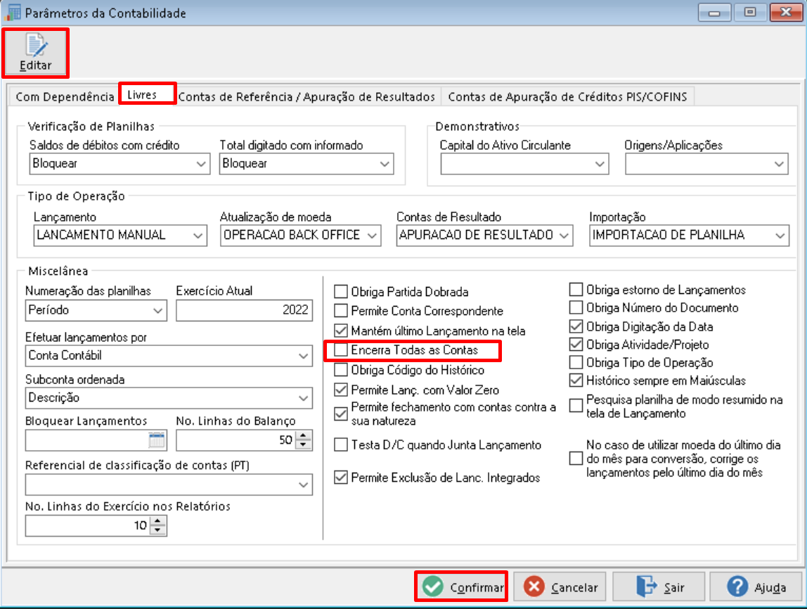
Task: Enable Obriga Tipo de Operação
Action: [576, 362]
